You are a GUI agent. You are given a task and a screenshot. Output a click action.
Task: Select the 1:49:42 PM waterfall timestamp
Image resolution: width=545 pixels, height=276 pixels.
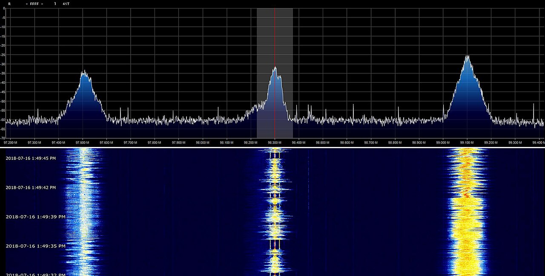31,187
